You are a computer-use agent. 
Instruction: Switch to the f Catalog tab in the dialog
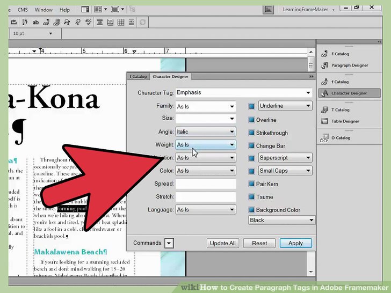(x=138, y=77)
